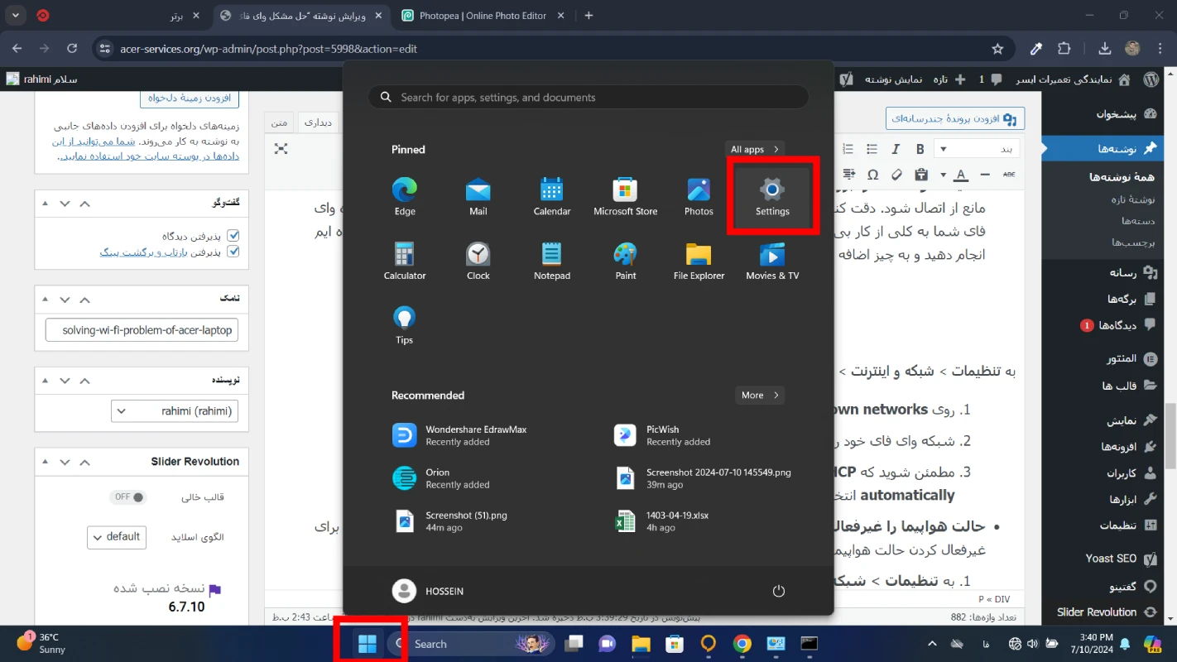The height and width of the screenshot is (662, 1177).
Task: Clear formatting using the eraser icon
Action: (896, 174)
